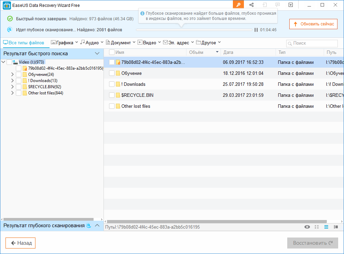
Task: Pause the deep scan
Action: pyautogui.click(x=256, y=30)
